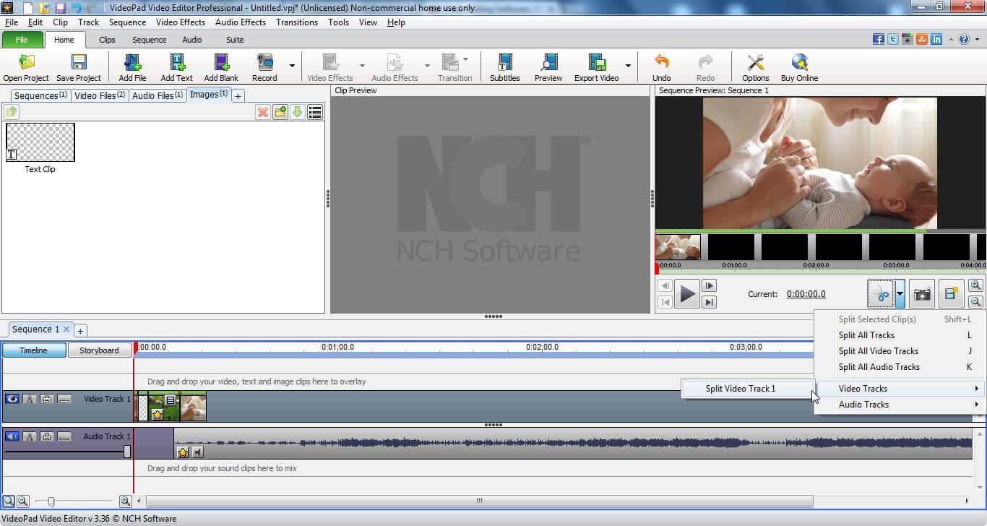Click the Buy Online icon
Image resolution: width=987 pixels, height=526 pixels.
coord(799,68)
